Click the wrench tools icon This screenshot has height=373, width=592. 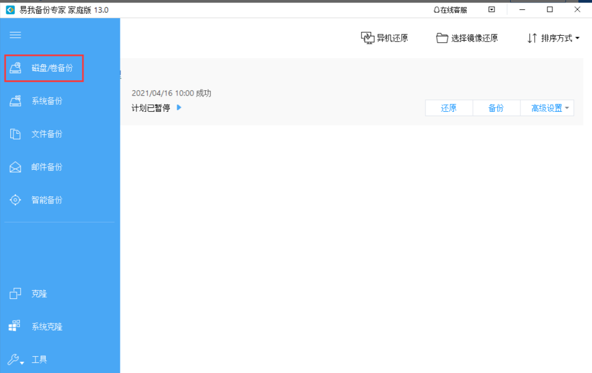click(x=14, y=359)
